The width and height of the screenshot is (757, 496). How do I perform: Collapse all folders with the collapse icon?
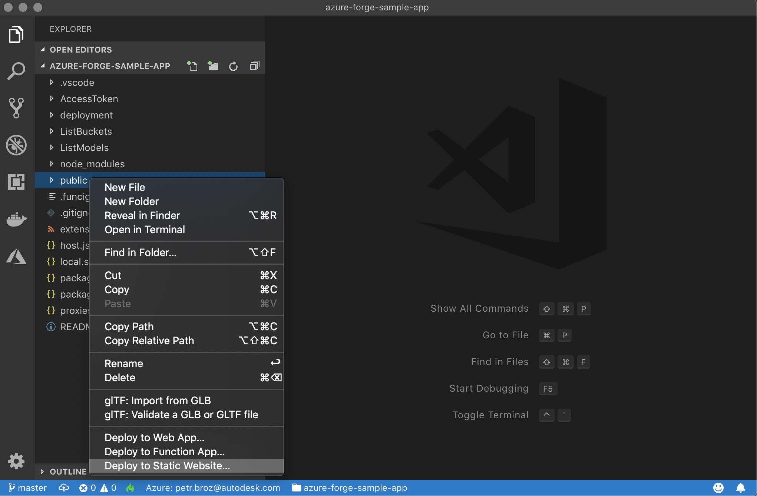tap(254, 66)
